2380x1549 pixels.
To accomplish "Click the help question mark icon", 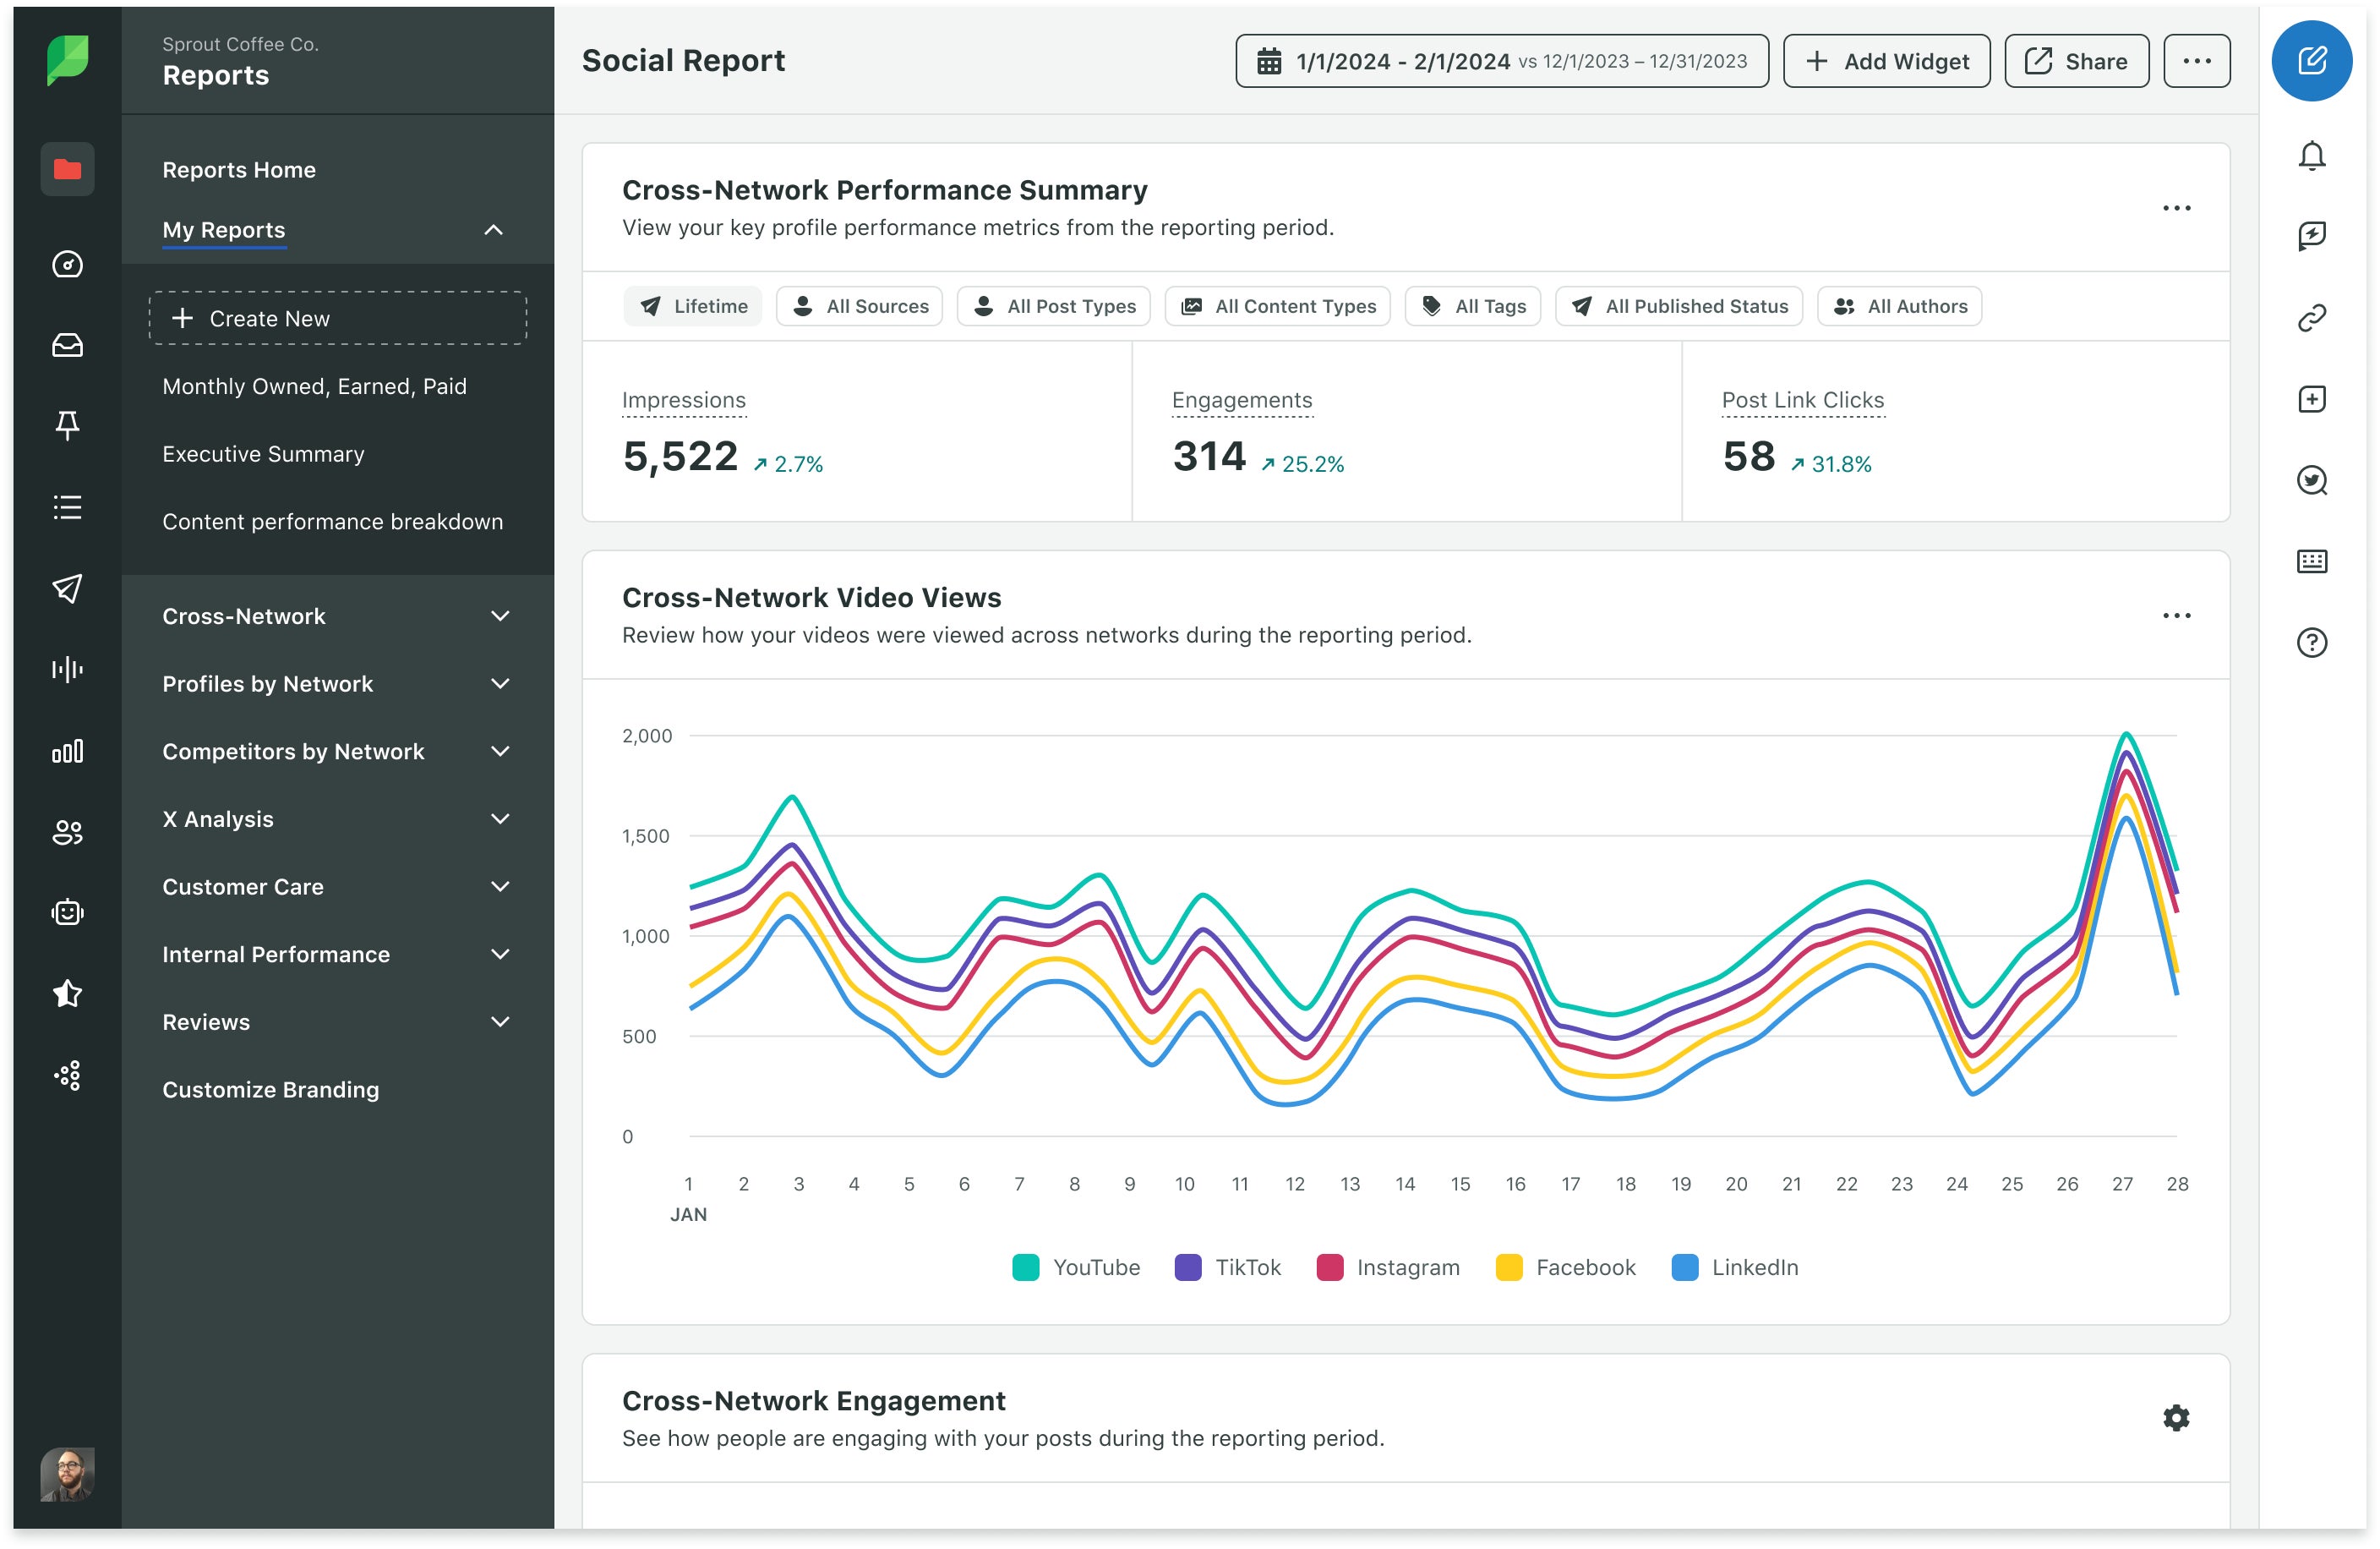I will click(2311, 643).
